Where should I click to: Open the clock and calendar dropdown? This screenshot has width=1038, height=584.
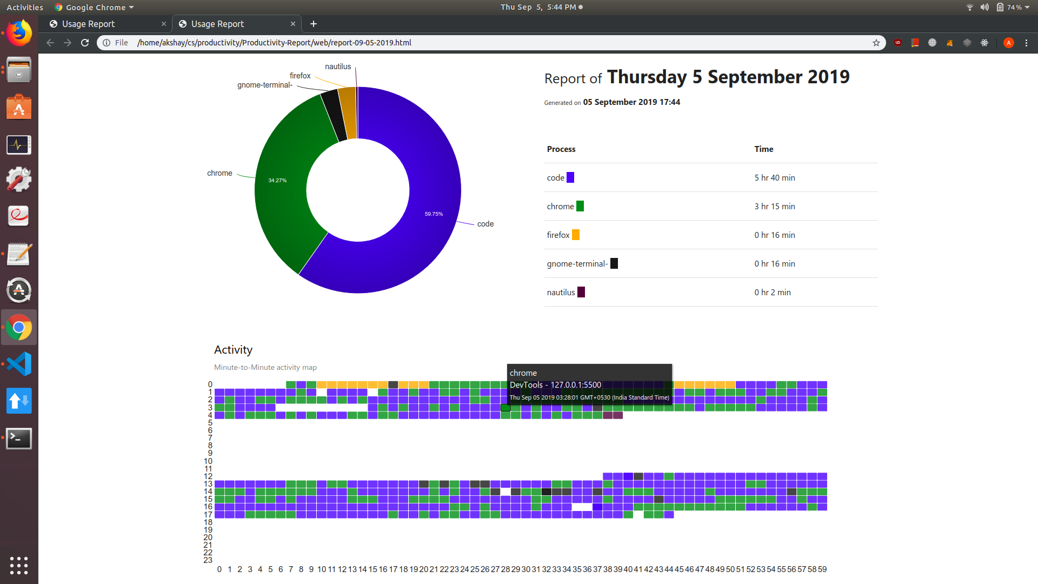click(x=538, y=7)
